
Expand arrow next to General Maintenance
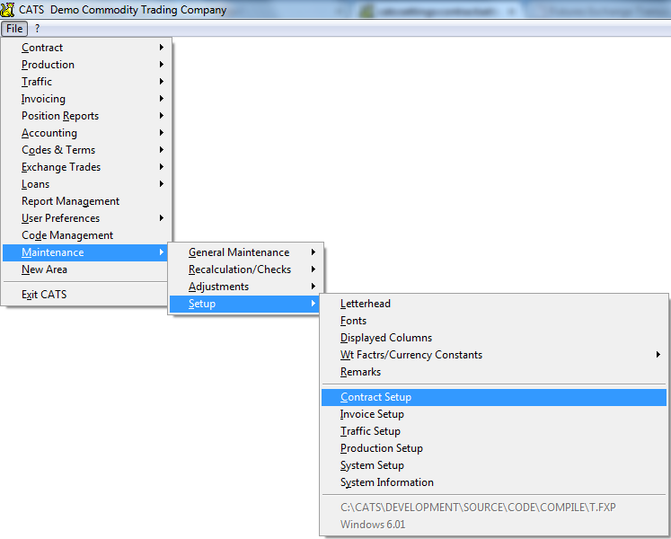[x=313, y=252]
